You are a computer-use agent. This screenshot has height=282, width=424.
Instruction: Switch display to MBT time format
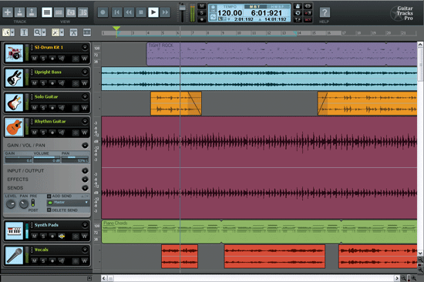click(254, 6)
